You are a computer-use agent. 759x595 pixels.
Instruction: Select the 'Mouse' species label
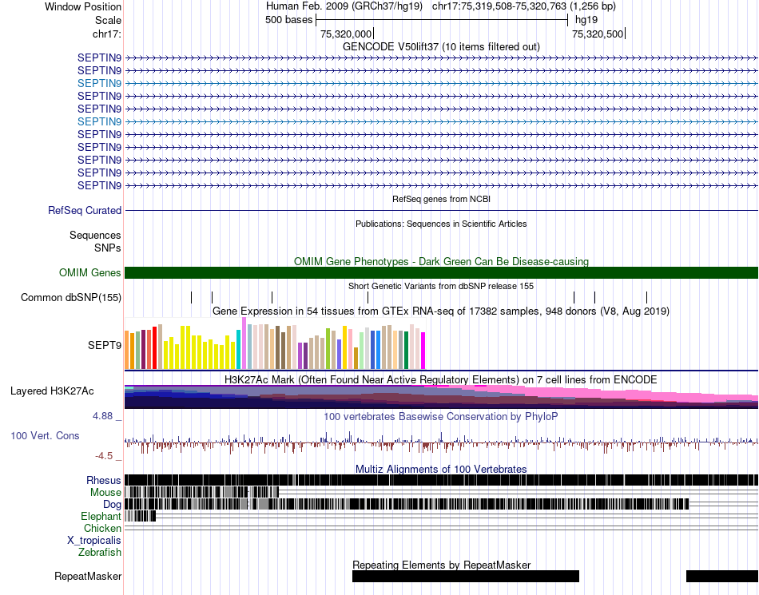pos(105,493)
